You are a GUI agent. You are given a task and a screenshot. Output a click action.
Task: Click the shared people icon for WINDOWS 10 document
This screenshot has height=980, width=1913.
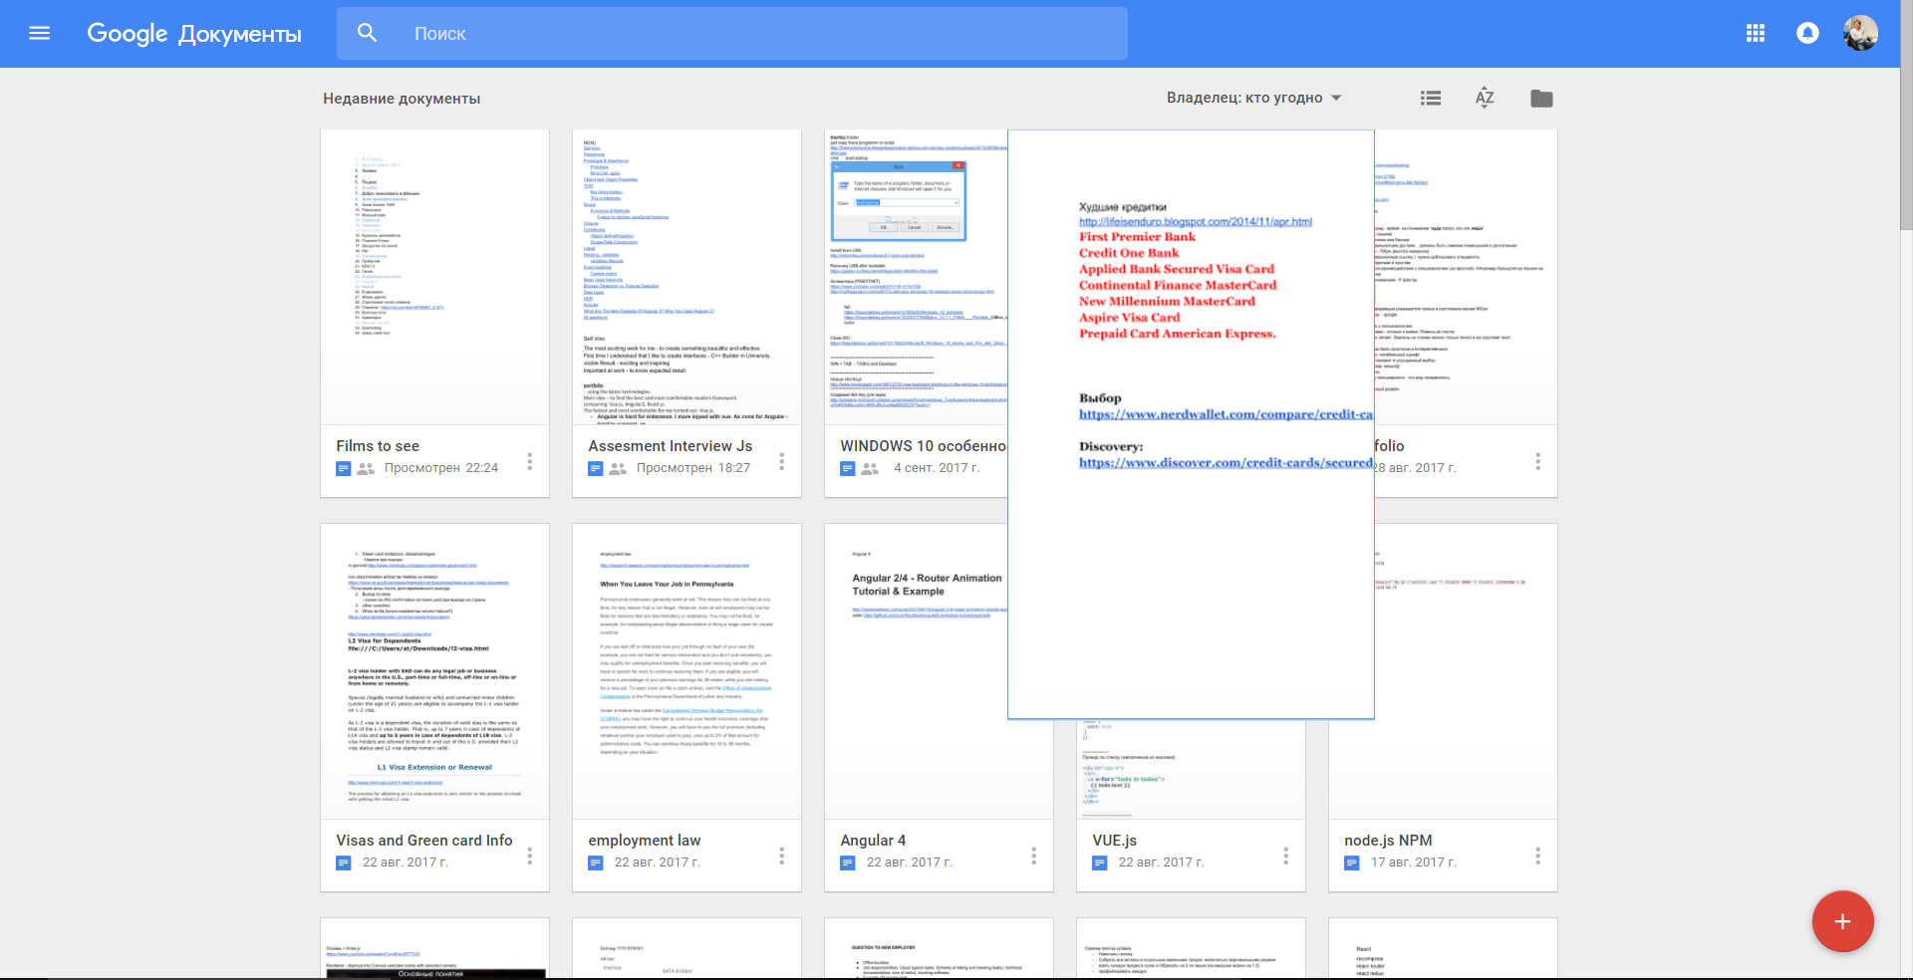click(870, 468)
